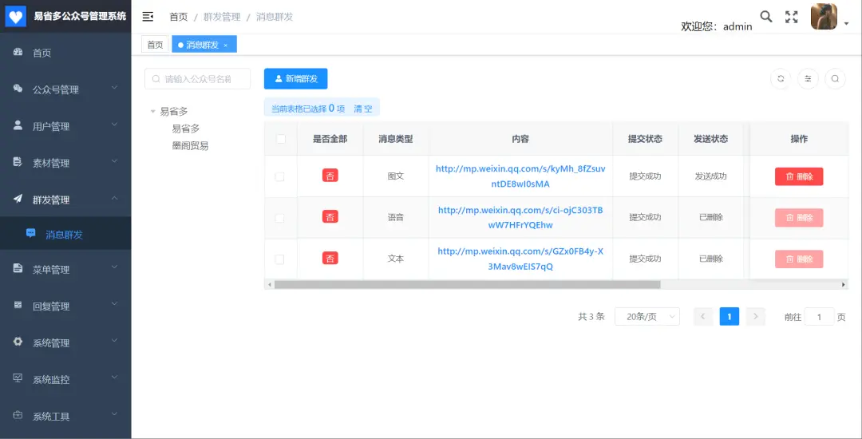
Task: Click the 群发管理 paper plane icon
Action: (x=18, y=199)
